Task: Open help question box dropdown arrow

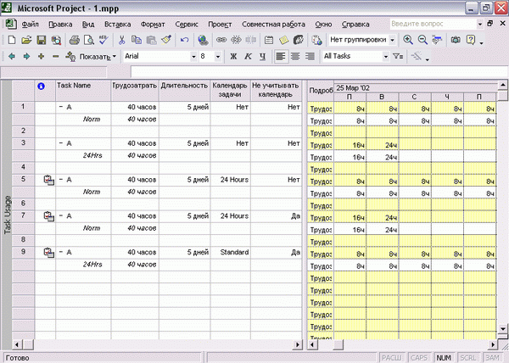Action: click(x=480, y=24)
